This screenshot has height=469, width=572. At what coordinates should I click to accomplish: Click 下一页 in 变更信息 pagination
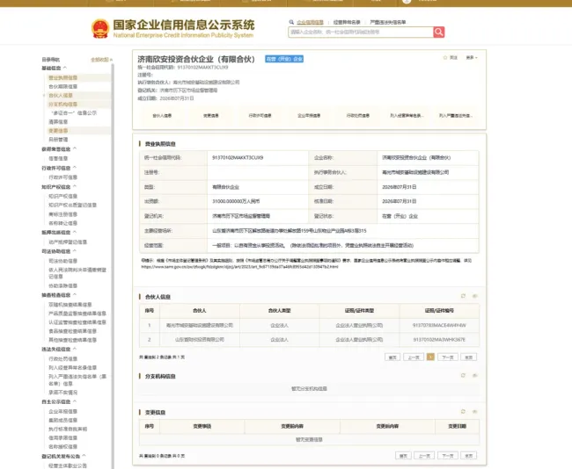[x=448, y=456]
